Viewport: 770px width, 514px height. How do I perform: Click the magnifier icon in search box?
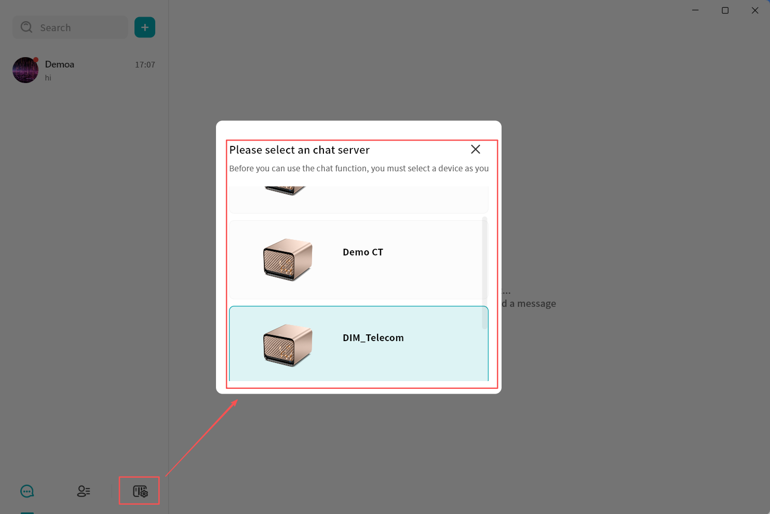(x=26, y=28)
